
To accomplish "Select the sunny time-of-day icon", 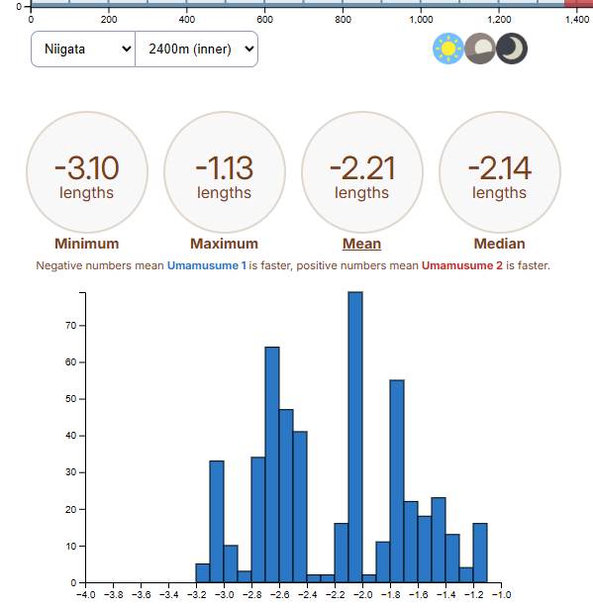I will coord(448,49).
